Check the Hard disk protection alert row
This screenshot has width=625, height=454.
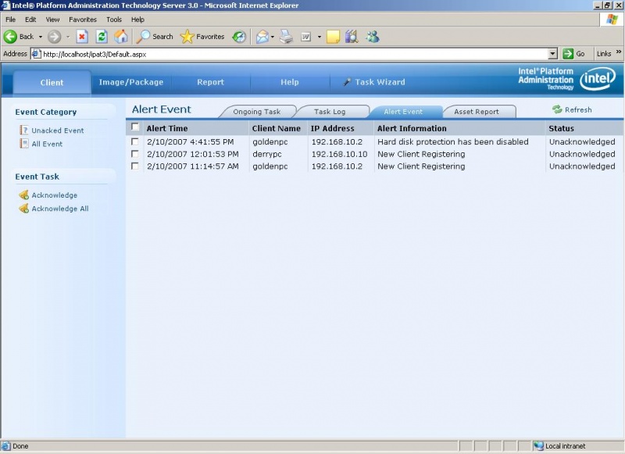[135, 142]
